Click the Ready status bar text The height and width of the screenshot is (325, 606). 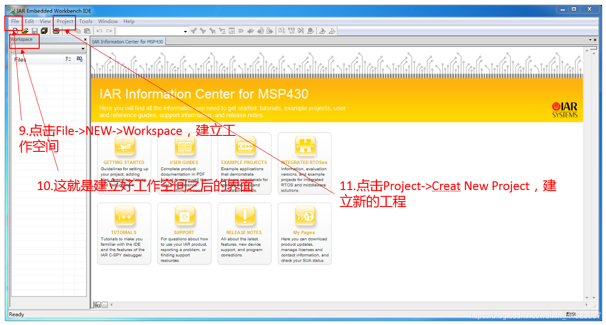(x=16, y=314)
